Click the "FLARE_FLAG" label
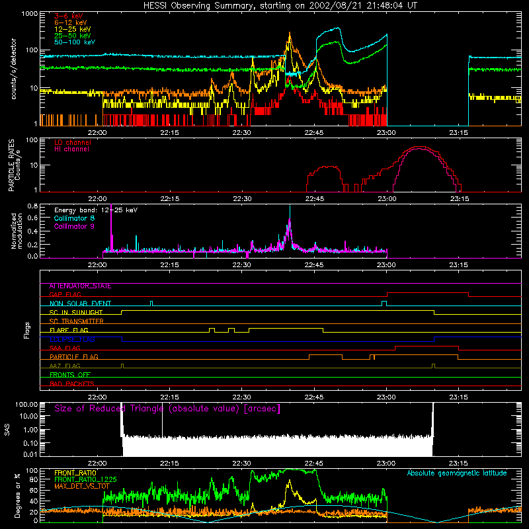The width and height of the screenshot is (529, 529). point(69,330)
